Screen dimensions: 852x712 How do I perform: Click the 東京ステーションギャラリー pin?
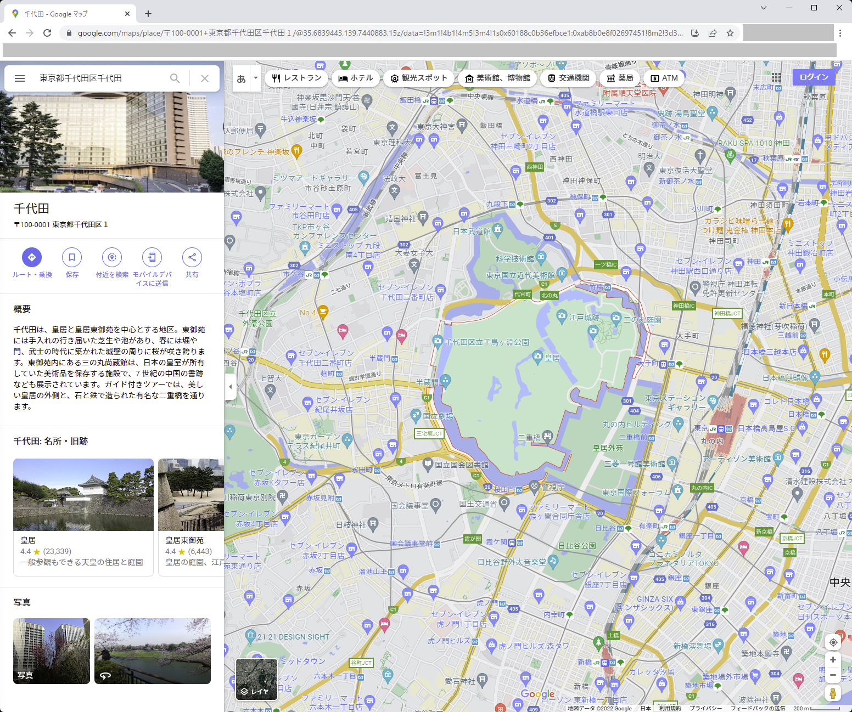pyautogui.click(x=713, y=401)
